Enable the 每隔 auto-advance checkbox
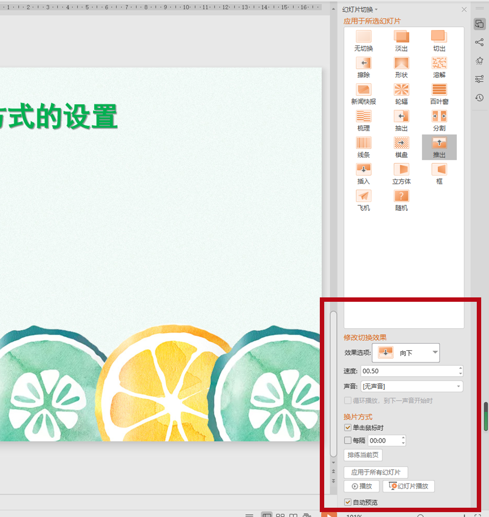This screenshot has width=489, height=517. [x=348, y=440]
